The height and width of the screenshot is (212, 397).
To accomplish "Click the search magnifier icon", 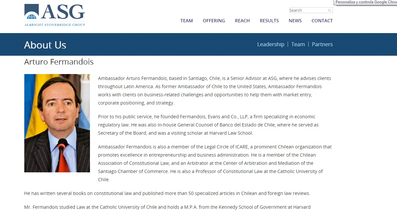I will [x=329, y=10].
